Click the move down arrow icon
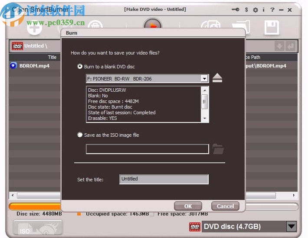Screen dimensions: 308x238 [x=279, y=46]
